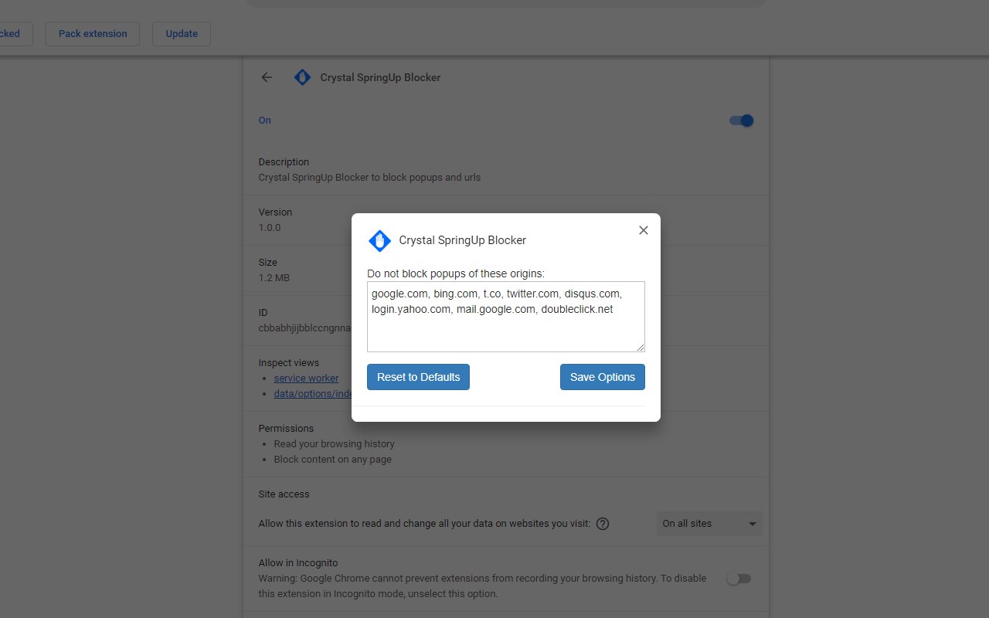Click the Pack extension button
Viewport: 989px width, 618px height.
click(93, 34)
